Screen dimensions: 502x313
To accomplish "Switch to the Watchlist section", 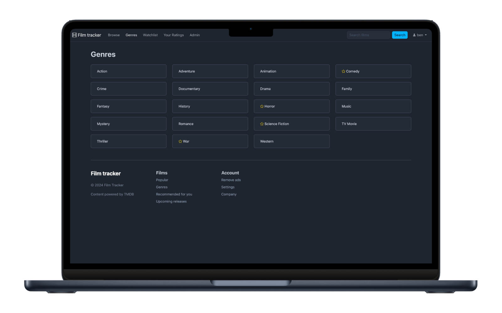I will point(150,35).
